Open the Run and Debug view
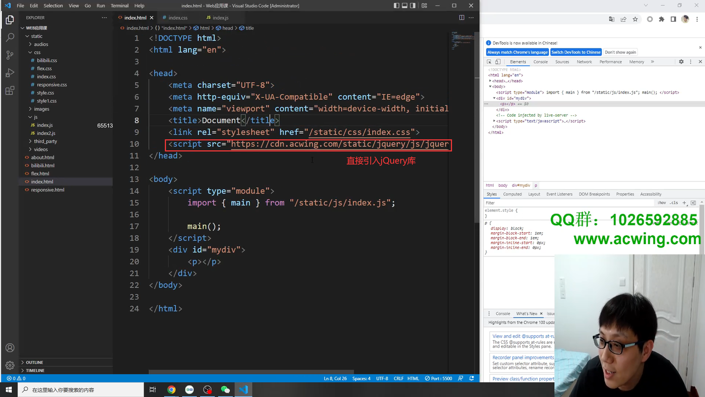This screenshot has height=397, width=705. click(10, 73)
